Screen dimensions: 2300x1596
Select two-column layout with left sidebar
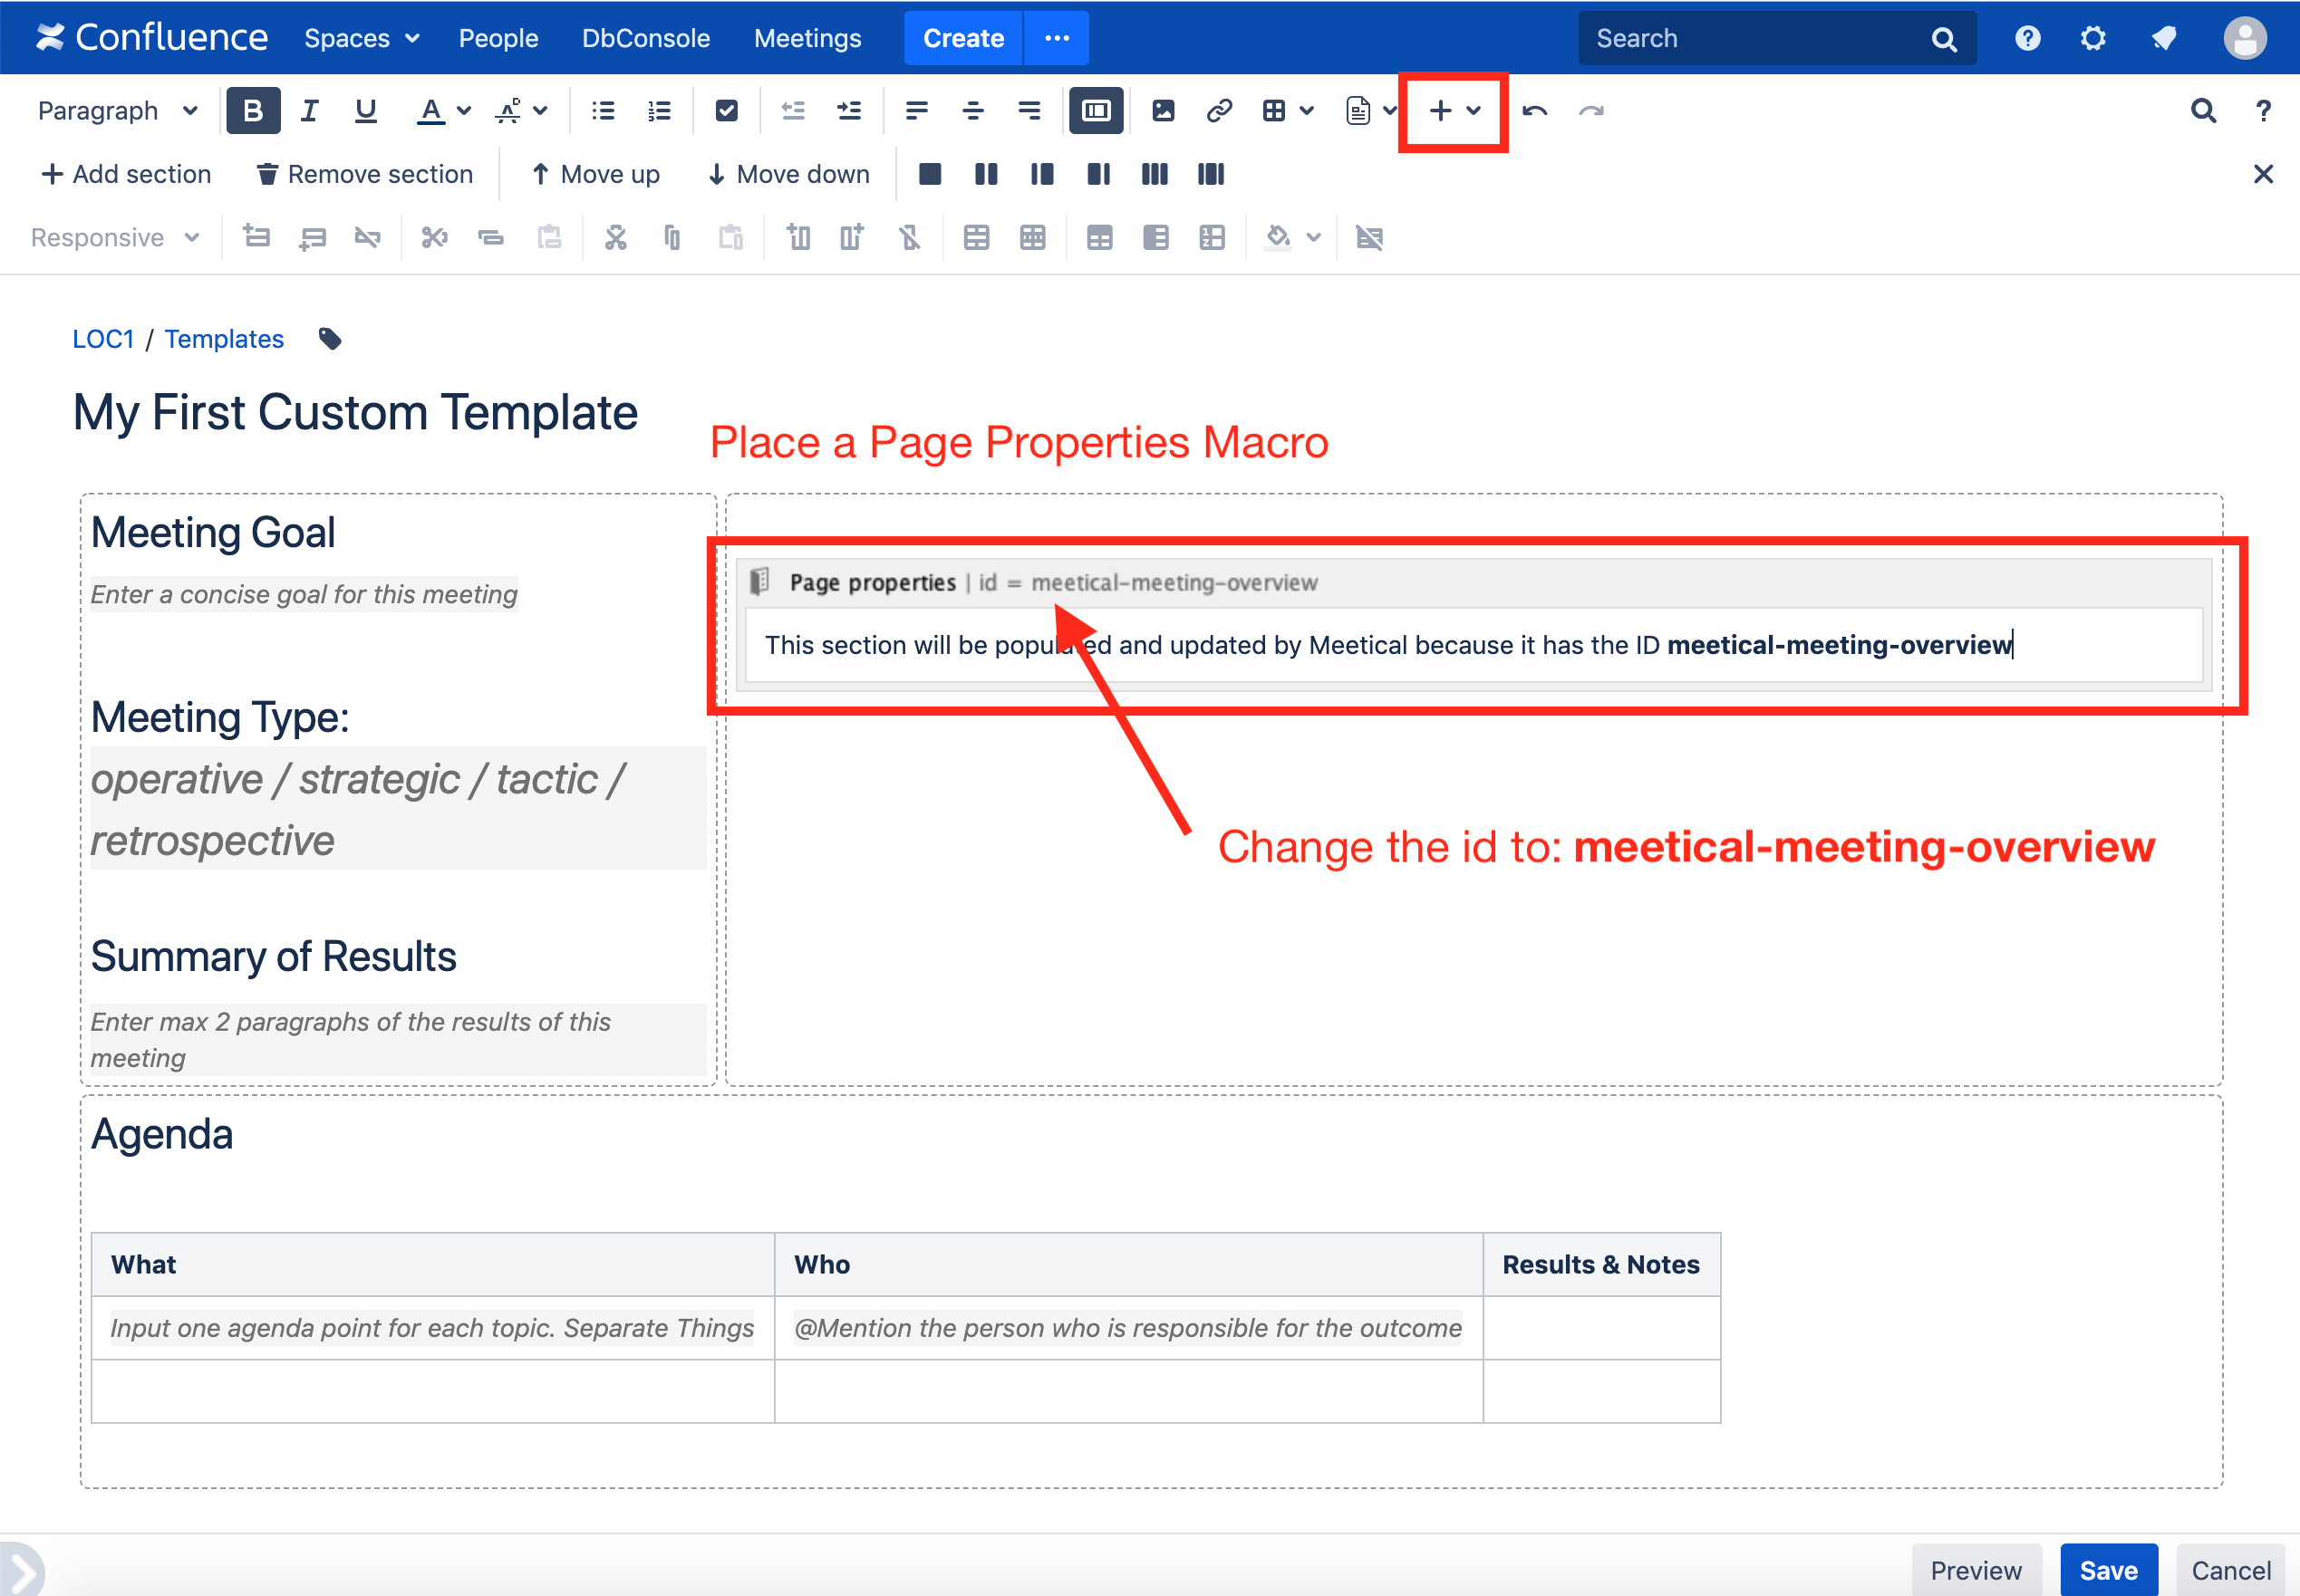coord(1041,174)
